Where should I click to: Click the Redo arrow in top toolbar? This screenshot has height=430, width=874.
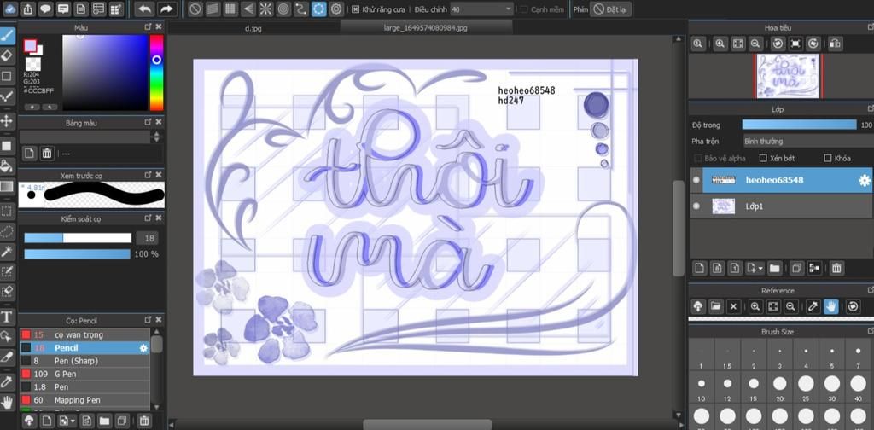(166, 9)
